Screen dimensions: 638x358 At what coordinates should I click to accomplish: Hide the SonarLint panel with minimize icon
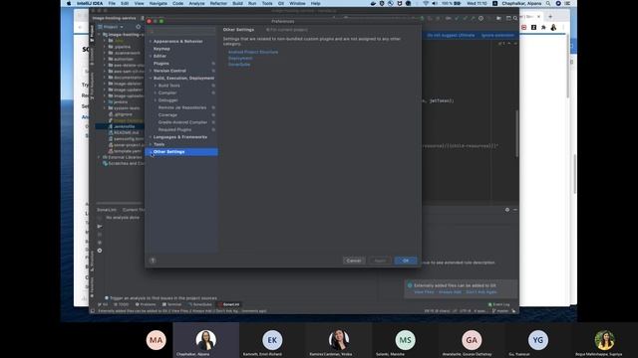515,210
